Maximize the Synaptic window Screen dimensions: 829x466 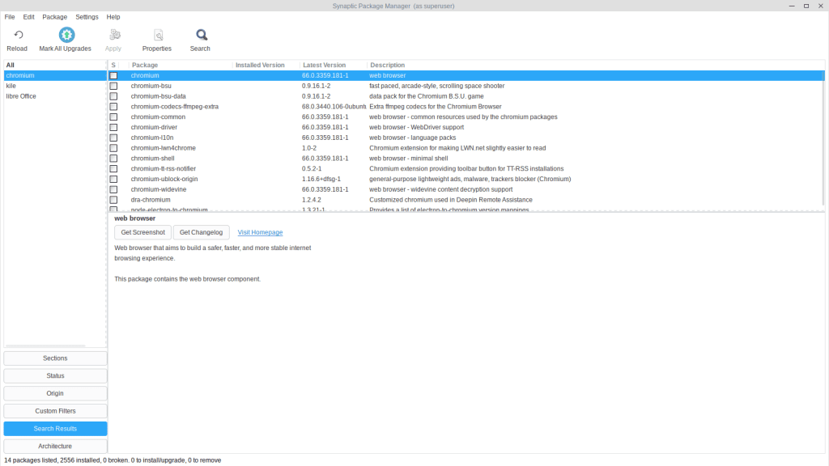pos(806,6)
